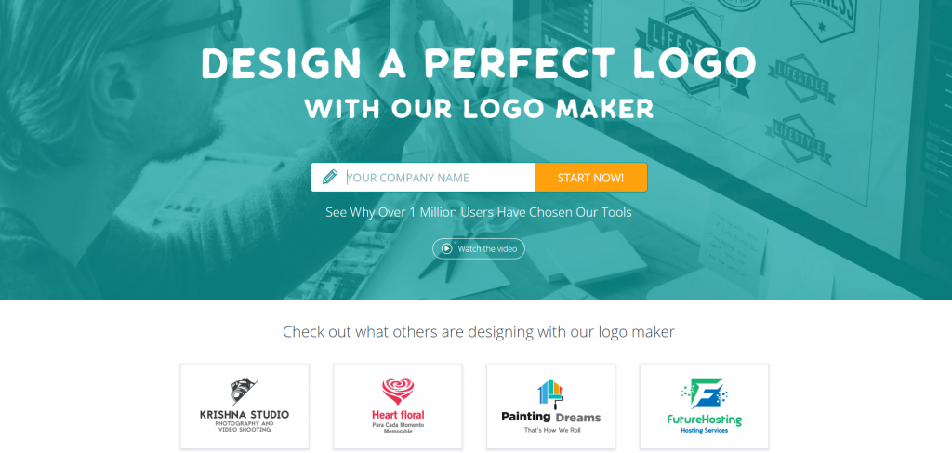Select the KRISHNA STUDIO logo title text
Image resolution: width=952 pixels, height=453 pixels.
coord(245,415)
